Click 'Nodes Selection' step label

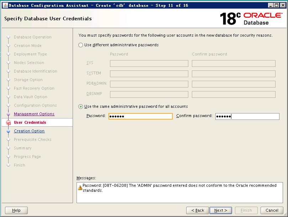pos(29,63)
